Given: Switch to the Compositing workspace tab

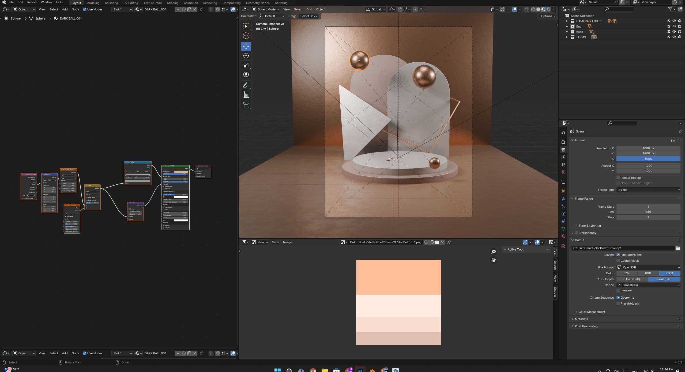Looking at the screenshot, I should pos(231,3).
